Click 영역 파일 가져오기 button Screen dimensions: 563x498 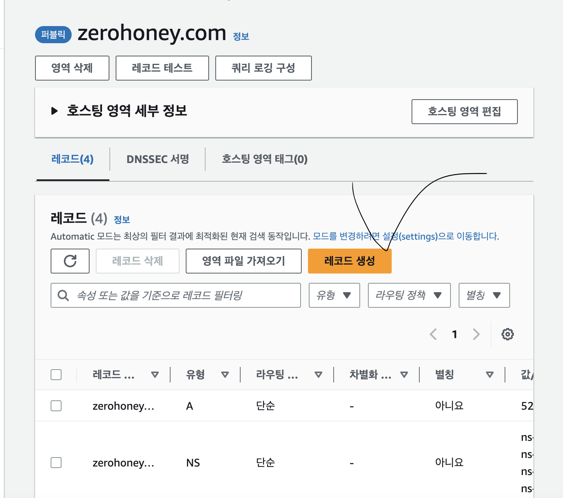point(244,261)
